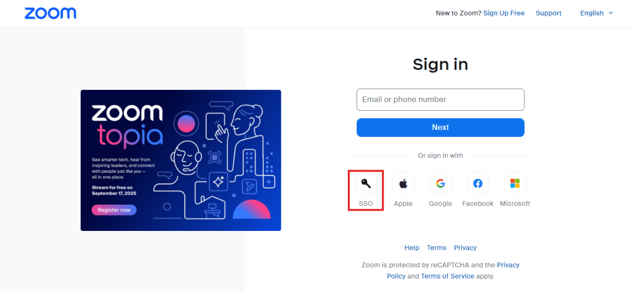Open the Help link
The image size is (635, 291).
point(412,248)
